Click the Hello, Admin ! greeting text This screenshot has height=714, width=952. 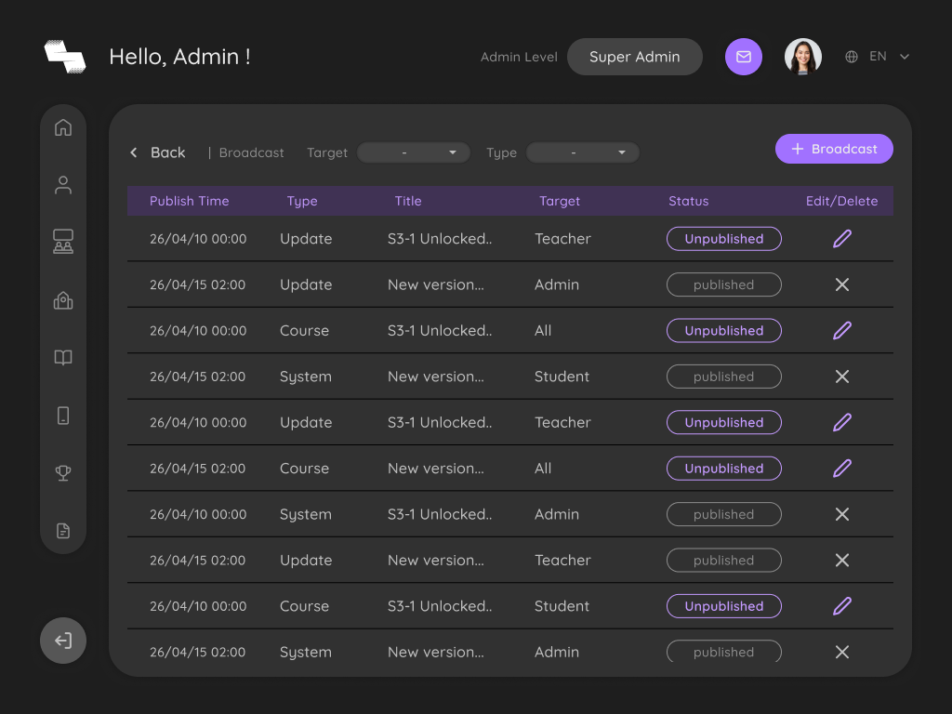pyautogui.click(x=179, y=57)
